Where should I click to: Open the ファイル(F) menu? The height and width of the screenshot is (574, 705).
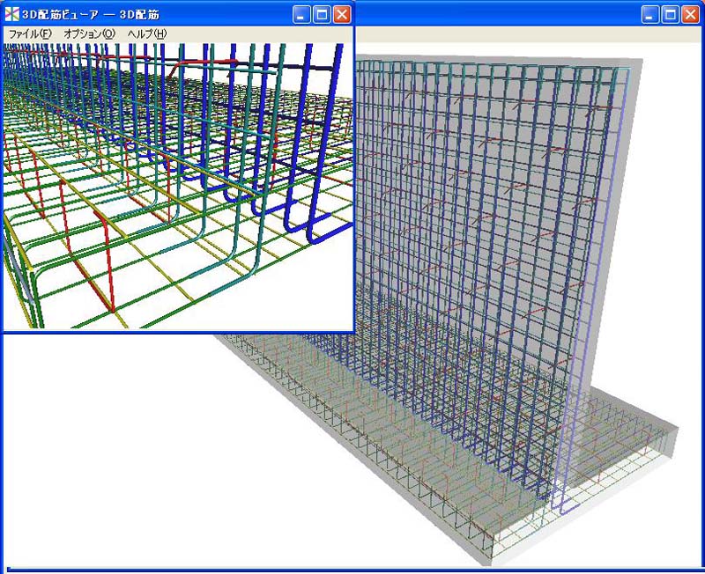point(30,33)
